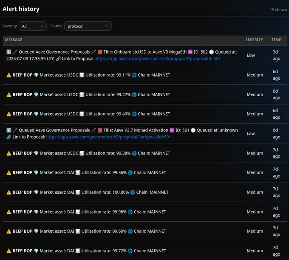Select the Low severity of proposal 502
Image resolution: width=289 pixels, height=260 pixels.
click(251, 55)
